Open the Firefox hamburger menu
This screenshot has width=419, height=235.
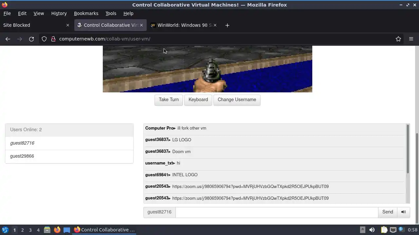click(411, 39)
